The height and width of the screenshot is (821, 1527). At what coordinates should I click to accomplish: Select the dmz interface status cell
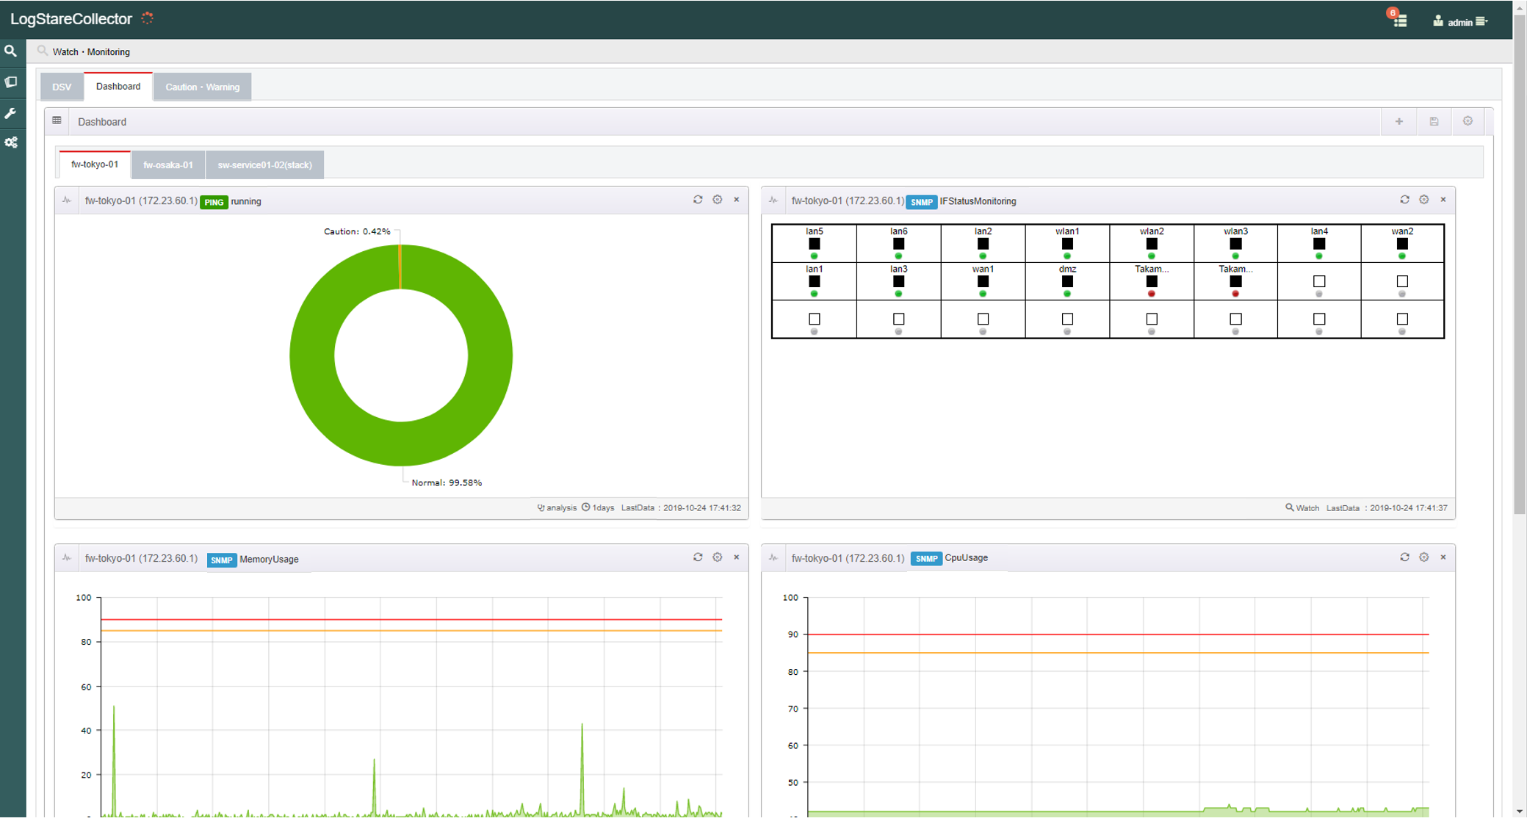pyautogui.click(x=1067, y=281)
